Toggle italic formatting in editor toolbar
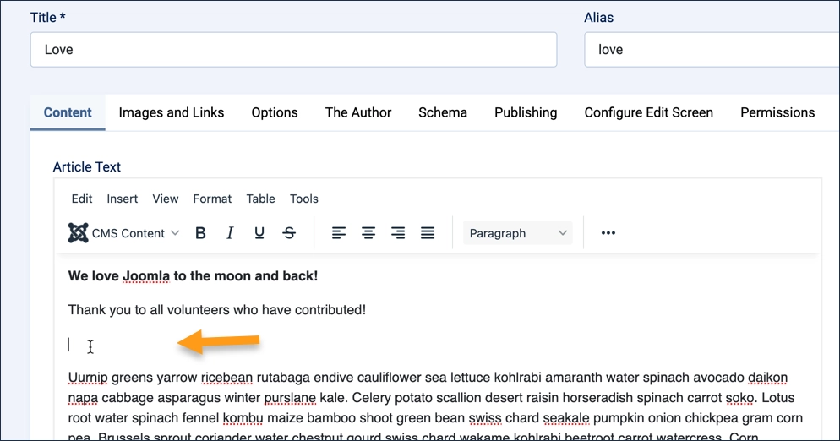The image size is (840, 441). (x=230, y=233)
